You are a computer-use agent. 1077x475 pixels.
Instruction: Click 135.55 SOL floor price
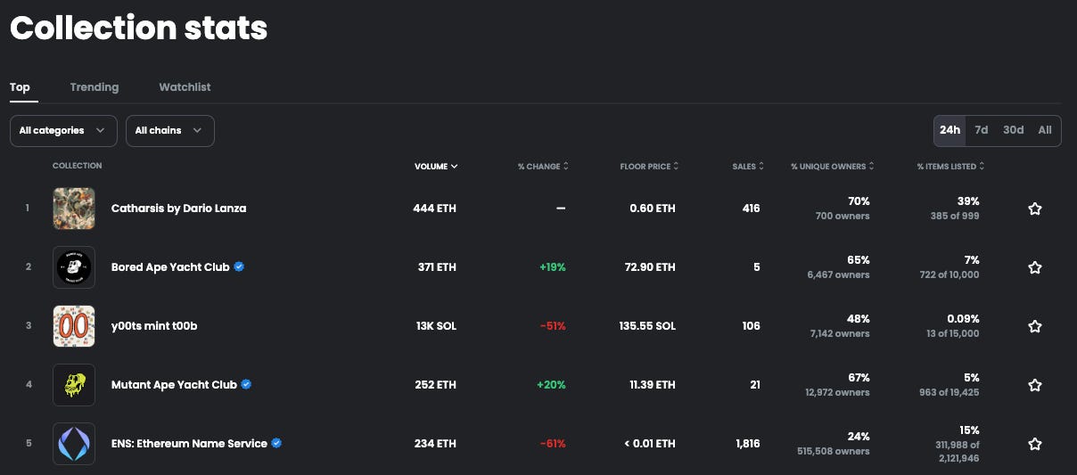[647, 326]
